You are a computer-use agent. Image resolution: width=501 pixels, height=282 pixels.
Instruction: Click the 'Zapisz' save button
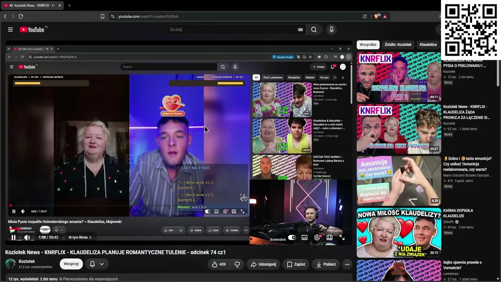(296, 264)
